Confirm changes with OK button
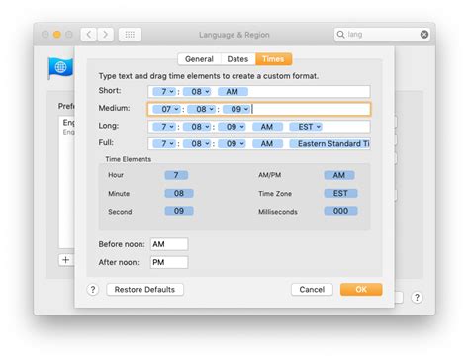Viewport: 469px width, 360px height. point(361,290)
